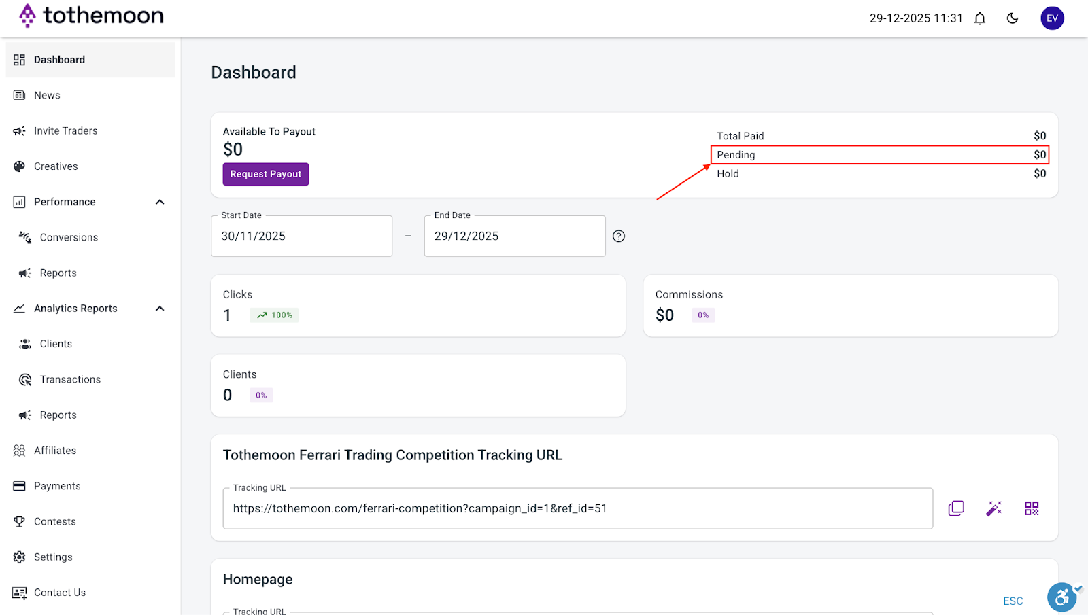Click the Ferrari competition tracking URL field
The height and width of the screenshot is (615, 1088).
[x=578, y=508]
